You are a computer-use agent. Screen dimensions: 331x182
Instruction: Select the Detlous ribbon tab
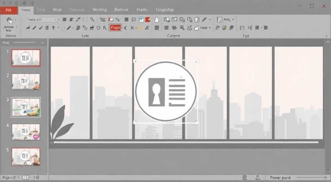pos(121,10)
